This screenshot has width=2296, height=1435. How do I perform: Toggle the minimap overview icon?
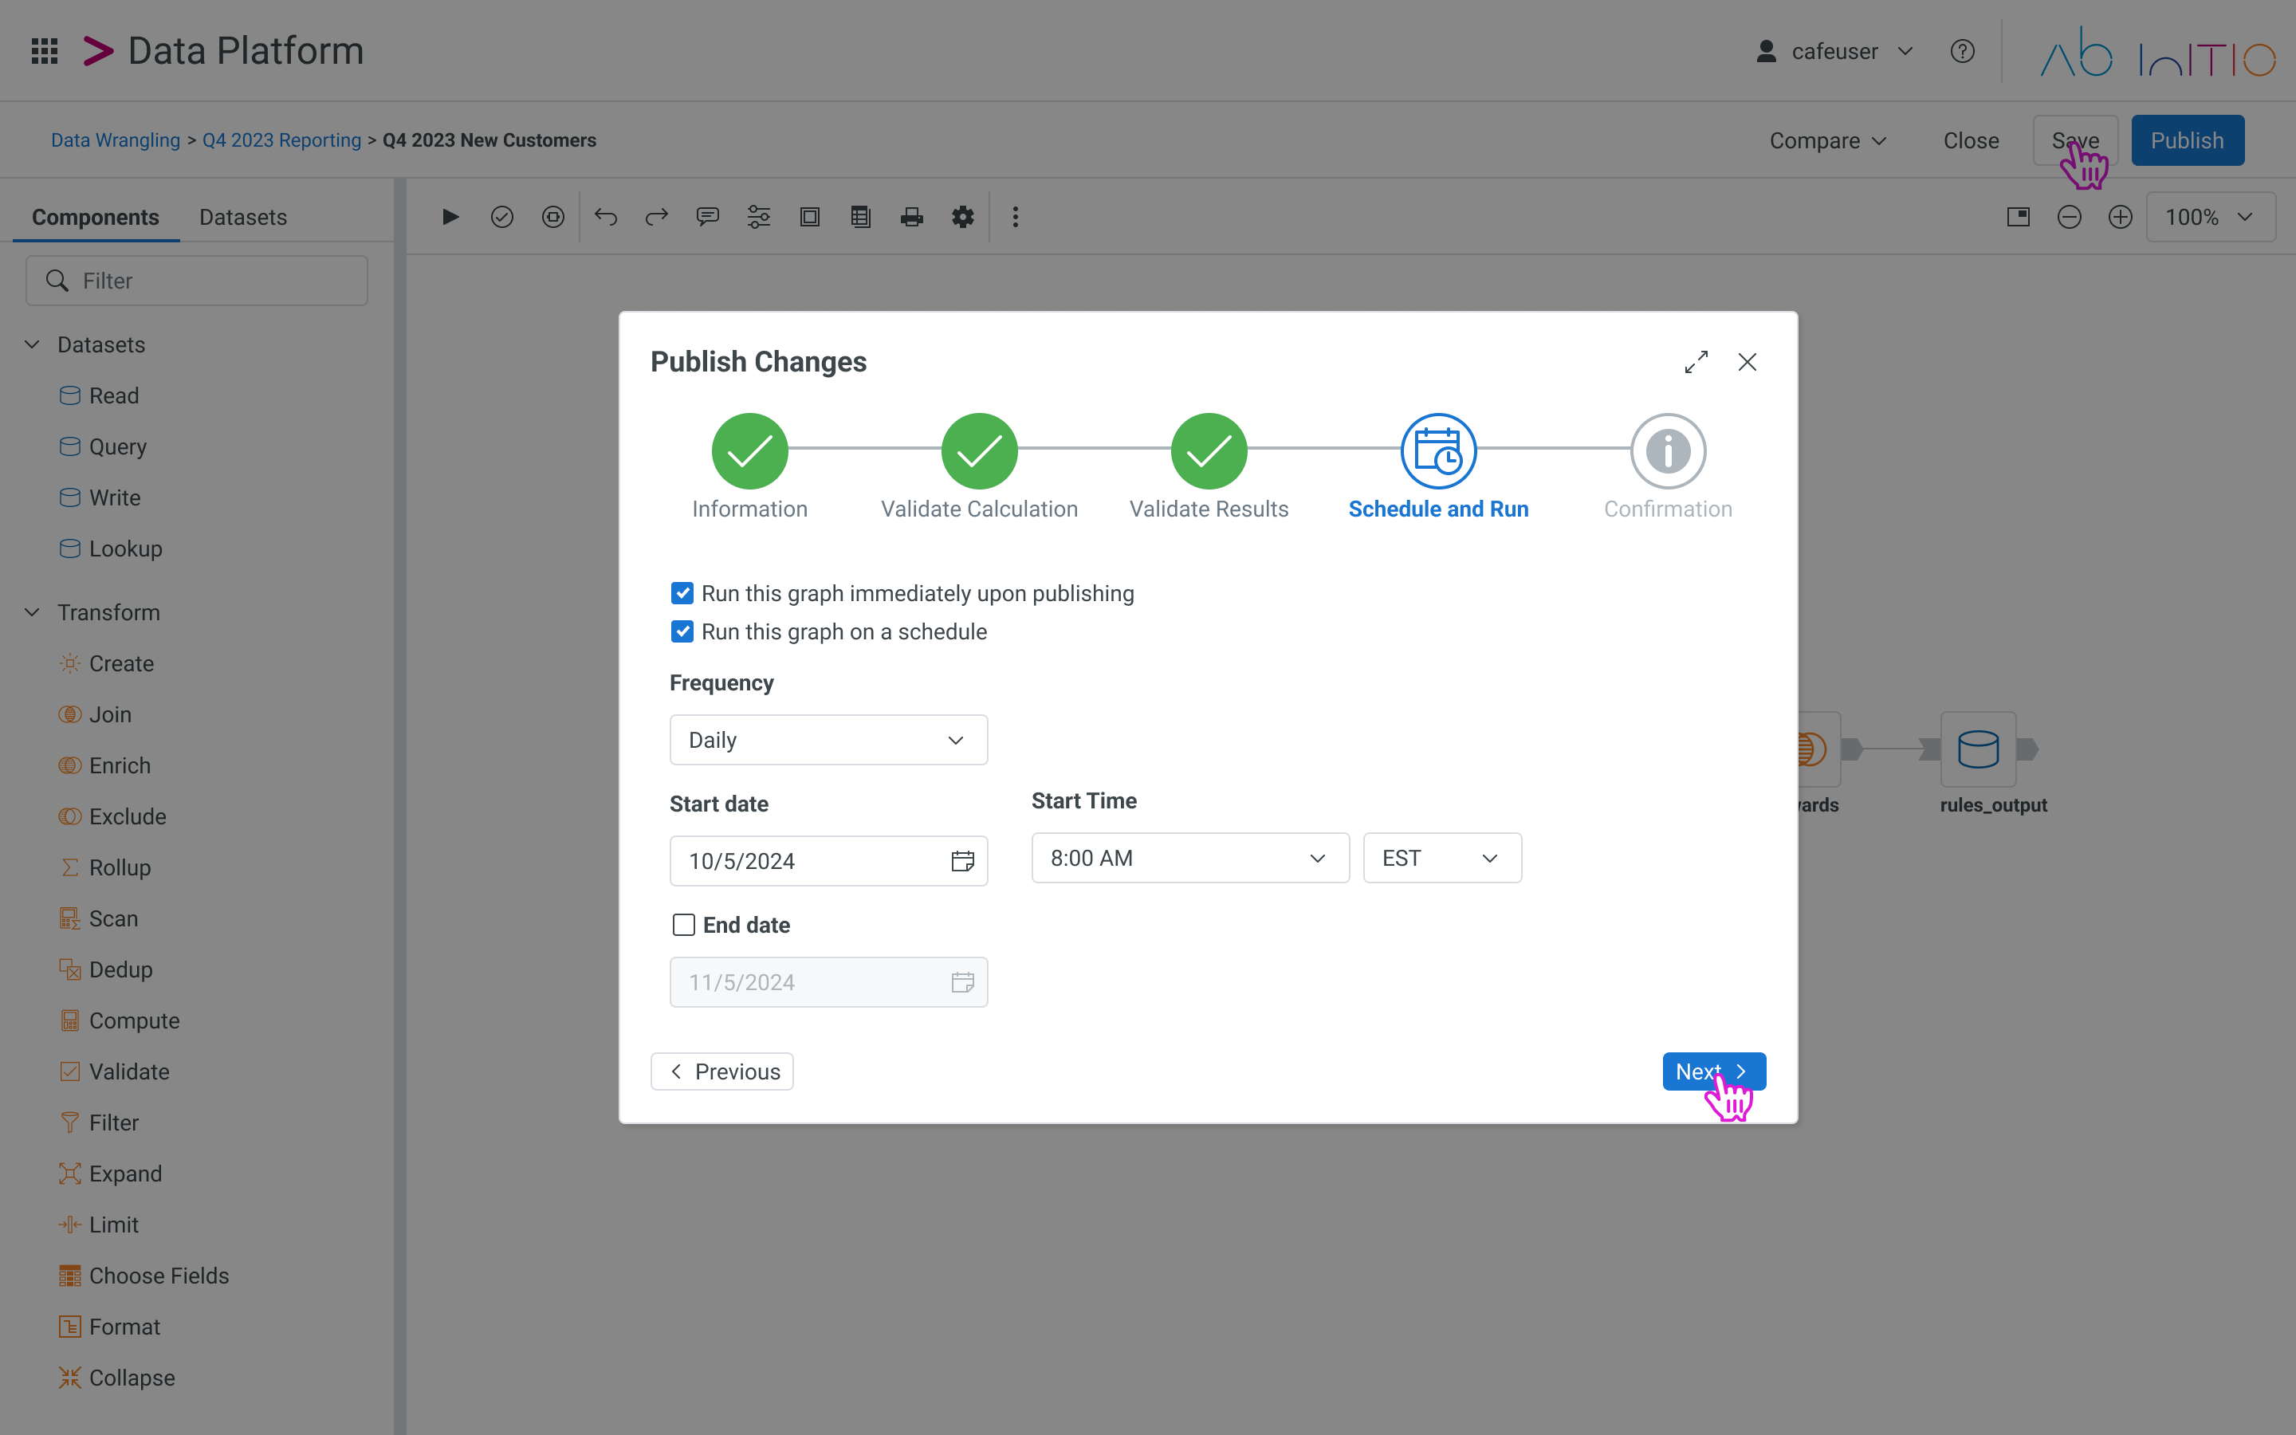click(2018, 218)
